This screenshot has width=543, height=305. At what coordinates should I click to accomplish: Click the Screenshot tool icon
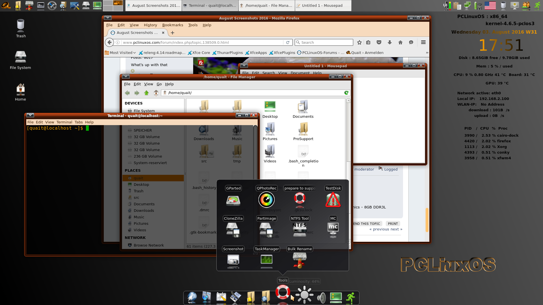point(233,260)
